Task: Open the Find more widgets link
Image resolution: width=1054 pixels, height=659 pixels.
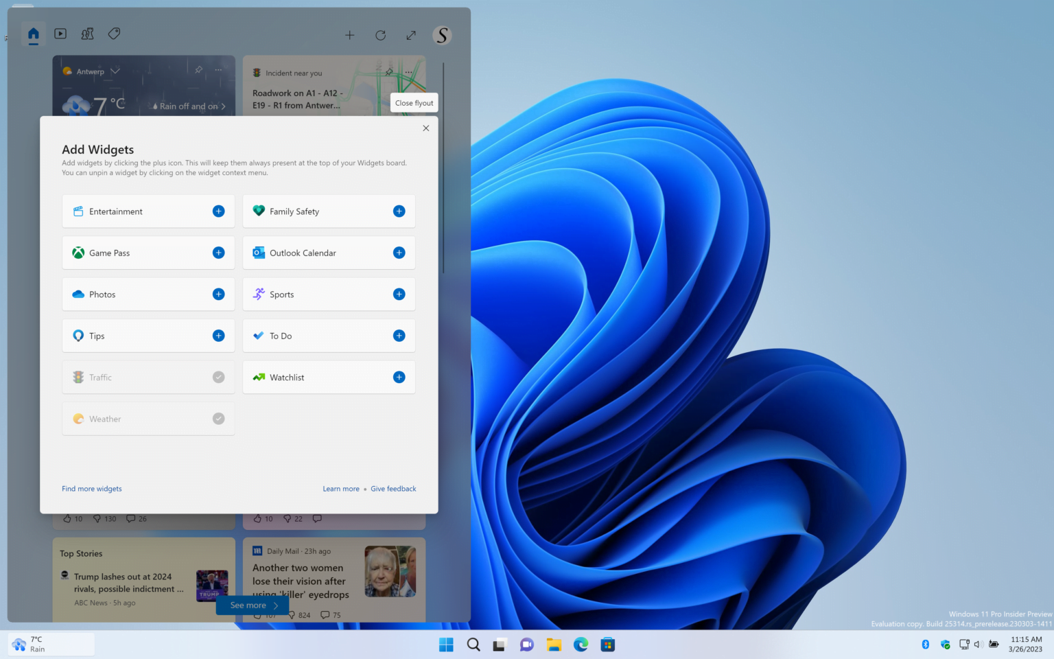Action: pyautogui.click(x=92, y=489)
